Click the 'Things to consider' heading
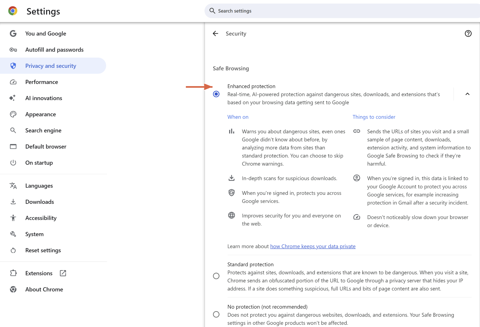 (x=374, y=117)
